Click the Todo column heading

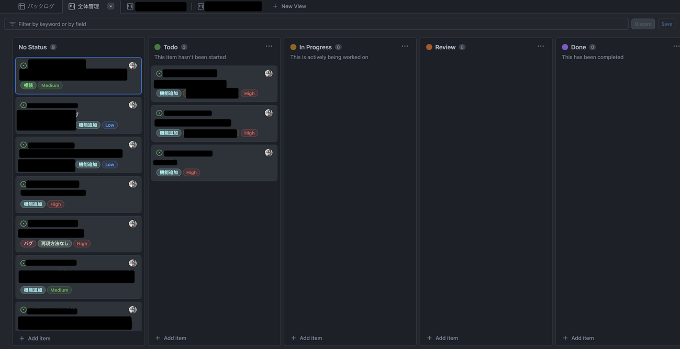click(171, 47)
